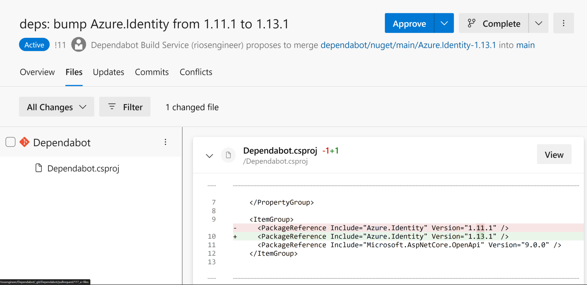This screenshot has height=285, width=587.
Task: Open options menu next to Dependabot folder
Action: pyautogui.click(x=165, y=142)
